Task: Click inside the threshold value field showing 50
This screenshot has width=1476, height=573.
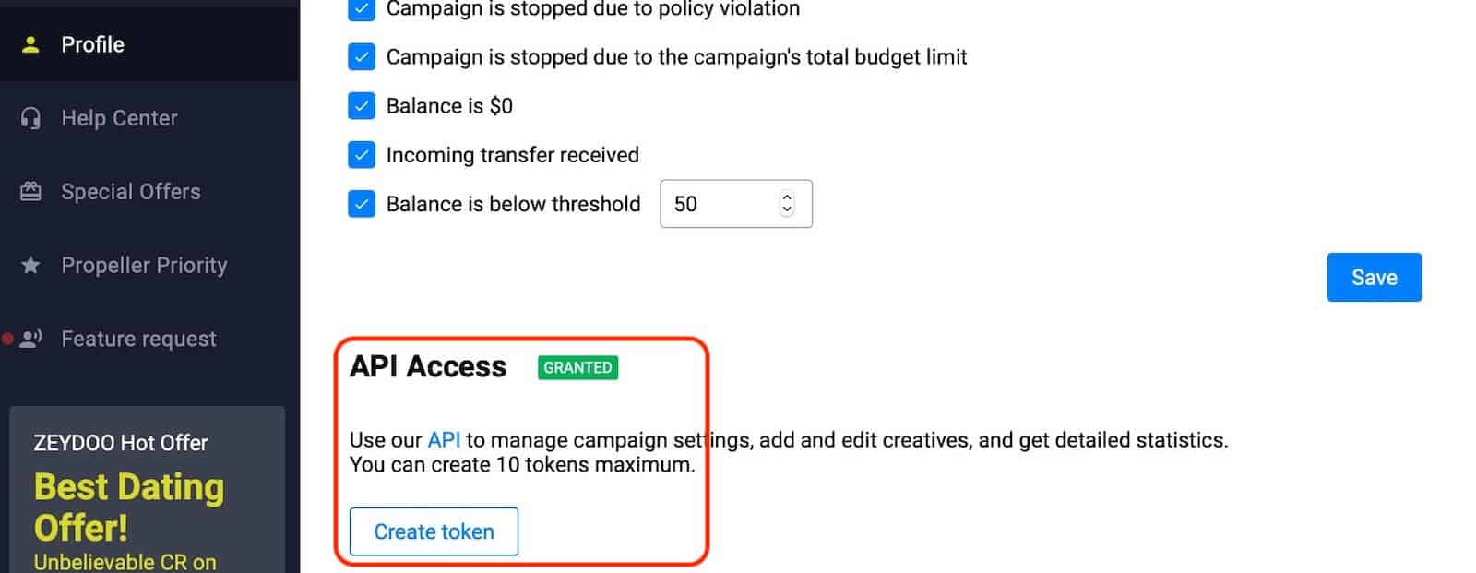Action: tap(720, 204)
